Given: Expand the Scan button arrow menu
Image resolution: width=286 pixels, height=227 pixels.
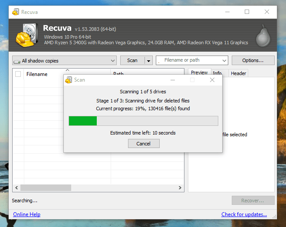Looking at the screenshot, I should coord(149,61).
